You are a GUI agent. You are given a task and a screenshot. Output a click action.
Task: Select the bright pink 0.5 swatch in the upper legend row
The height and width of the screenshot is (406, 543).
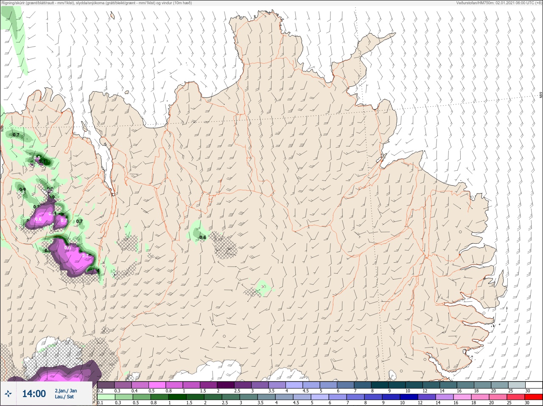click(157, 385)
